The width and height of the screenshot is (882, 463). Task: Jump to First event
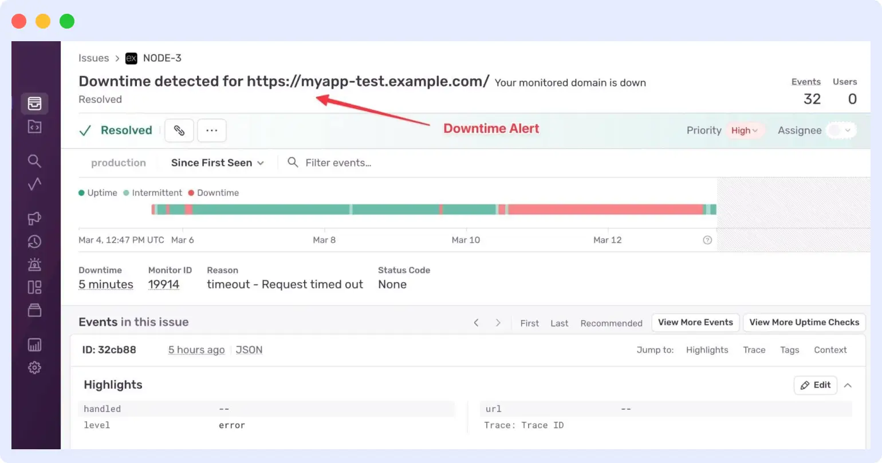[529, 323]
